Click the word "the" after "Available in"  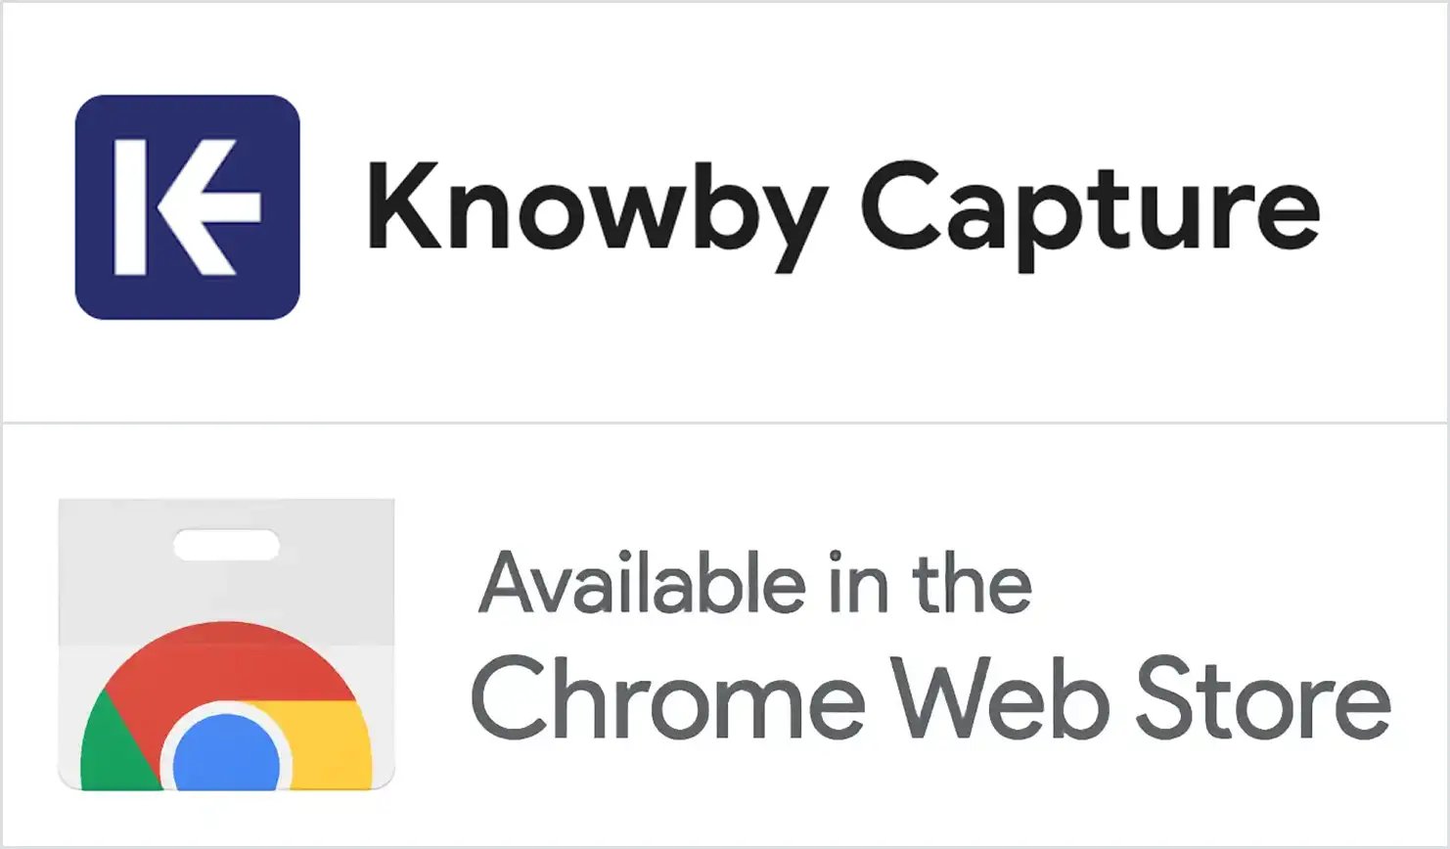(x=972, y=584)
